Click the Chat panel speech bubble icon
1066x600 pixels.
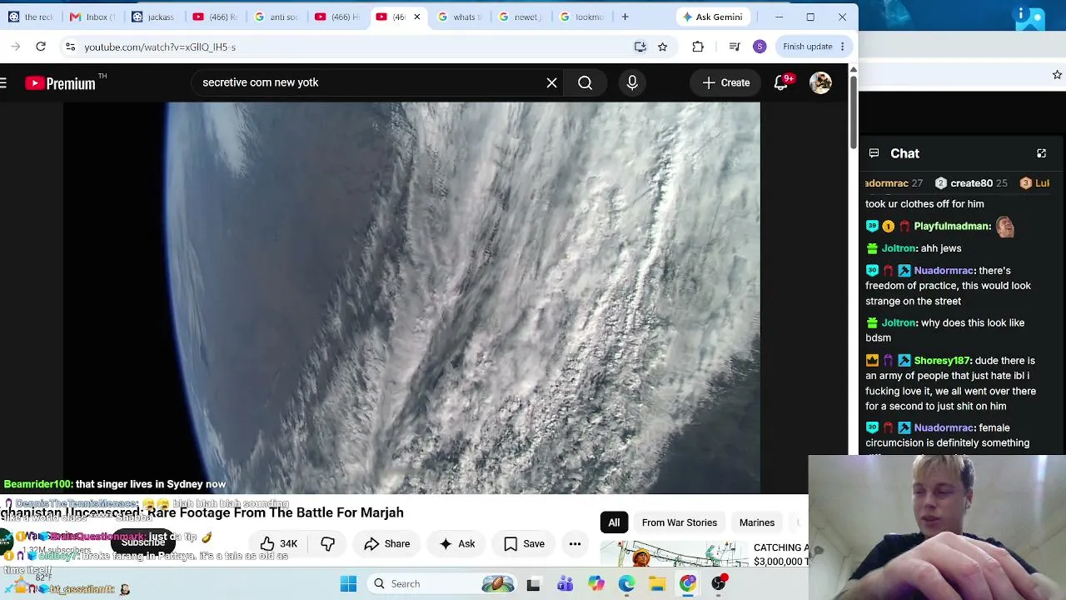point(874,153)
